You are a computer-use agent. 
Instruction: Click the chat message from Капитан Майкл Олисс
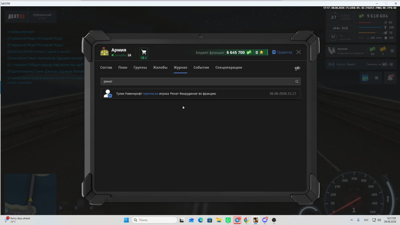pyautogui.click(x=39, y=51)
